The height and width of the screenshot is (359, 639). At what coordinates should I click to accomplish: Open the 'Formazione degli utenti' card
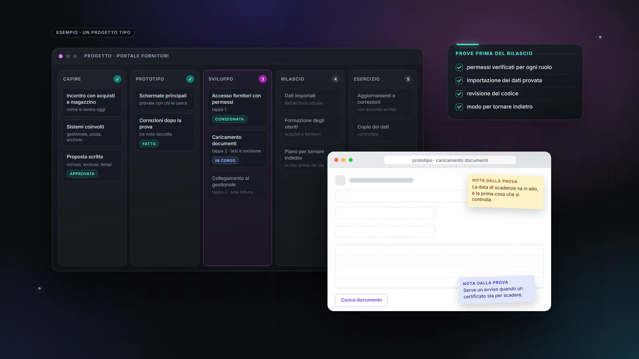[x=310, y=127]
